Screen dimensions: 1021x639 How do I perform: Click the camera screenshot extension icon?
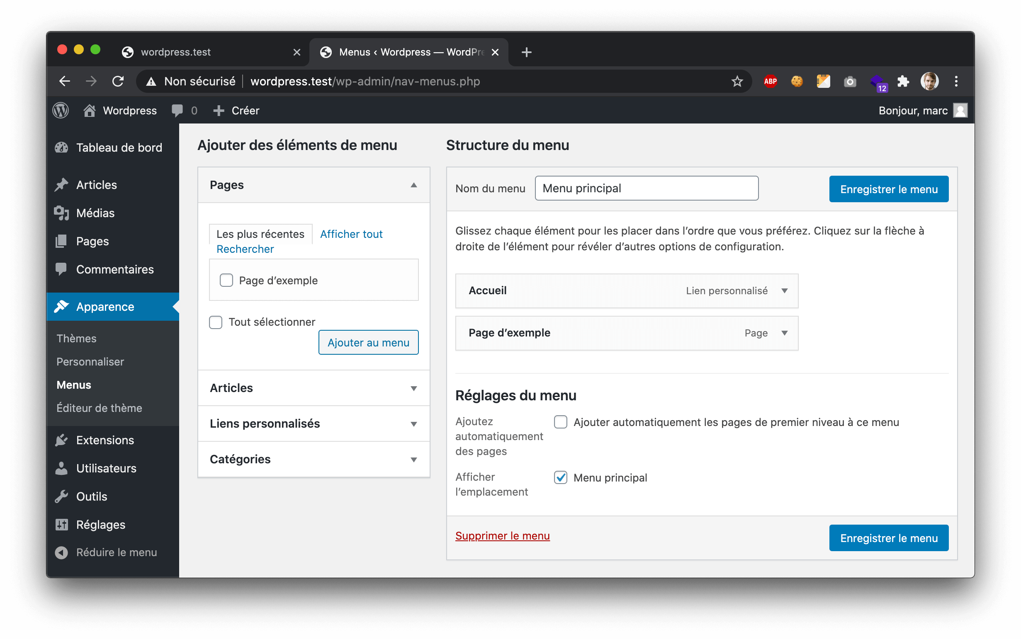(x=850, y=81)
